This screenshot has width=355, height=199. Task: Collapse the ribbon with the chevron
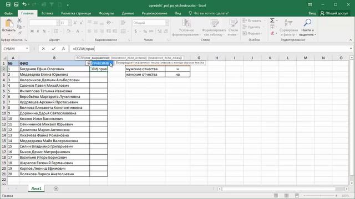pos(351,40)
